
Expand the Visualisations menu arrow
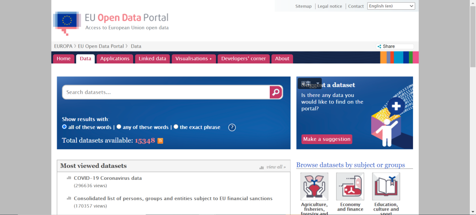pos(211,59)
